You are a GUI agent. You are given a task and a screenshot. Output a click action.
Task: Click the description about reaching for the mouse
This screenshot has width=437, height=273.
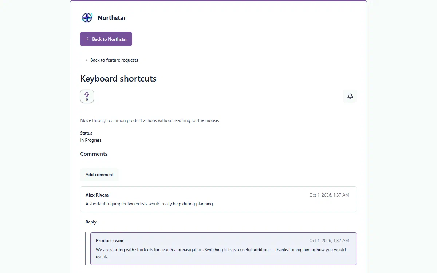click(150, 120)
